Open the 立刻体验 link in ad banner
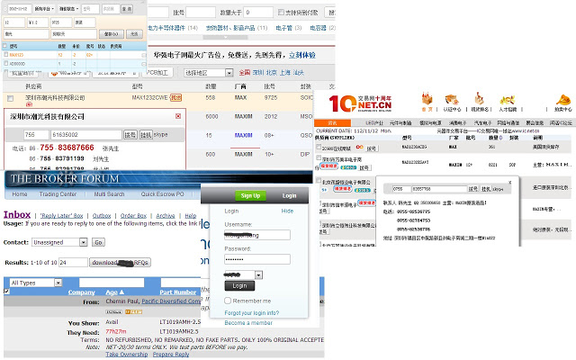 click(302, 55)
